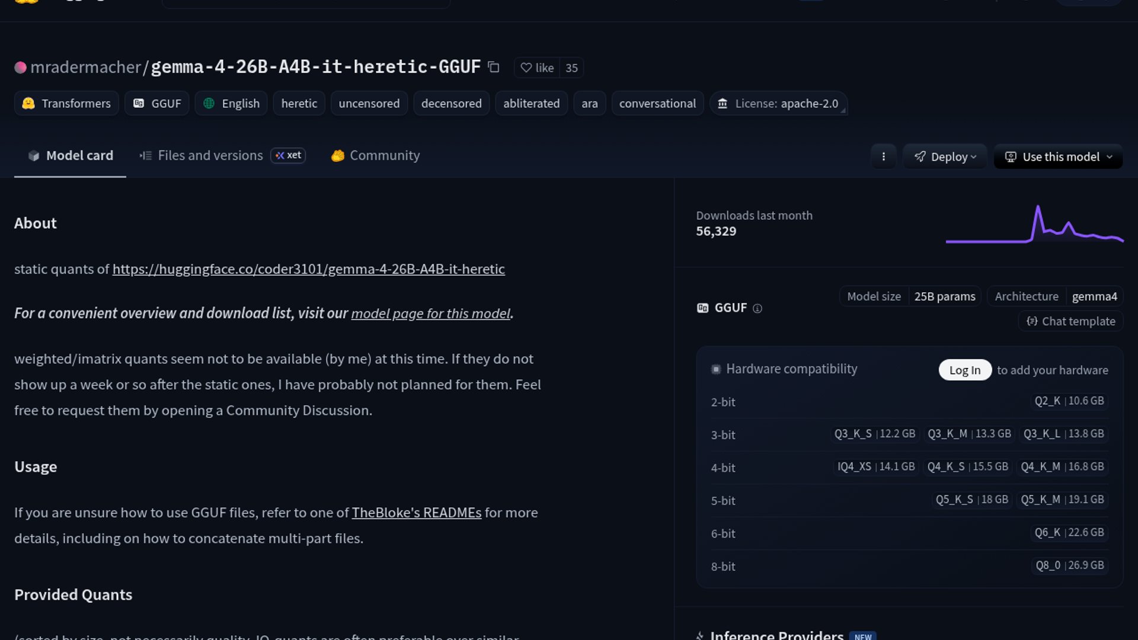
Task: Open the Use this model dropdown
Action: click(1058, 156)
